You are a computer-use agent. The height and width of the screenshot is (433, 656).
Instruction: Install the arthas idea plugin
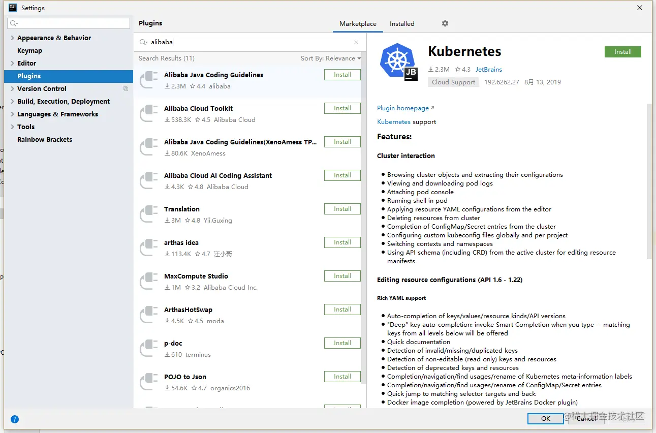pos(342,242)
